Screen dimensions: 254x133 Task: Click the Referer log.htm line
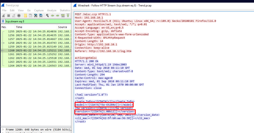click(x=103, y=51)
